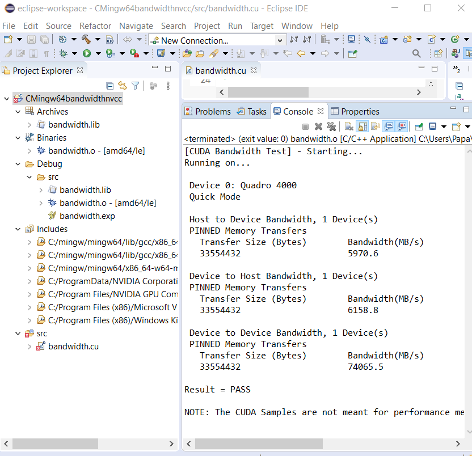The width and height of the screenshot is (472, 456).
Task: Open the Properties tab
Action: (360, 112)
